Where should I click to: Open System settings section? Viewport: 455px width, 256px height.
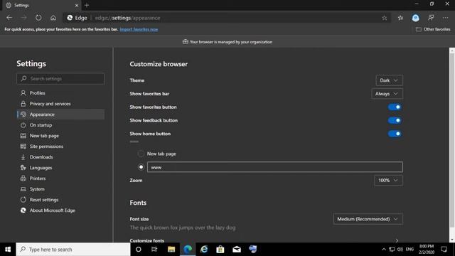[x=60, y=189]
